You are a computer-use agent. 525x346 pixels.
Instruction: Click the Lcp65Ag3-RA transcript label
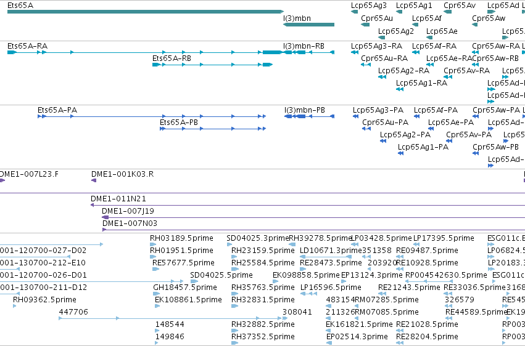pyautogui.click(x=377, y=46)
